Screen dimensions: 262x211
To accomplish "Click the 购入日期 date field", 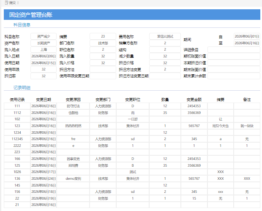I will point(44,56).
